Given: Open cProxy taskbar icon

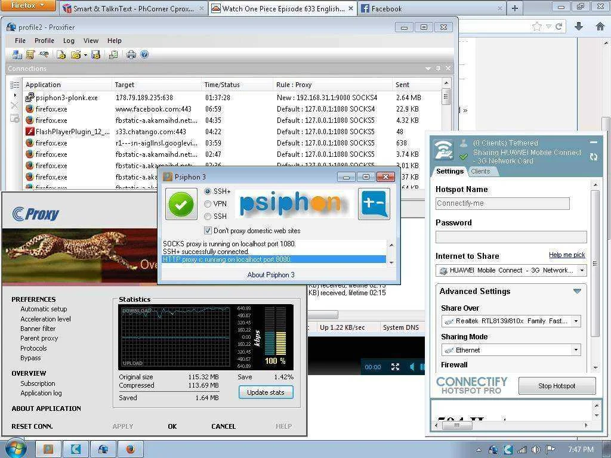Looking at the screenshot, I should tap(76, 450).
